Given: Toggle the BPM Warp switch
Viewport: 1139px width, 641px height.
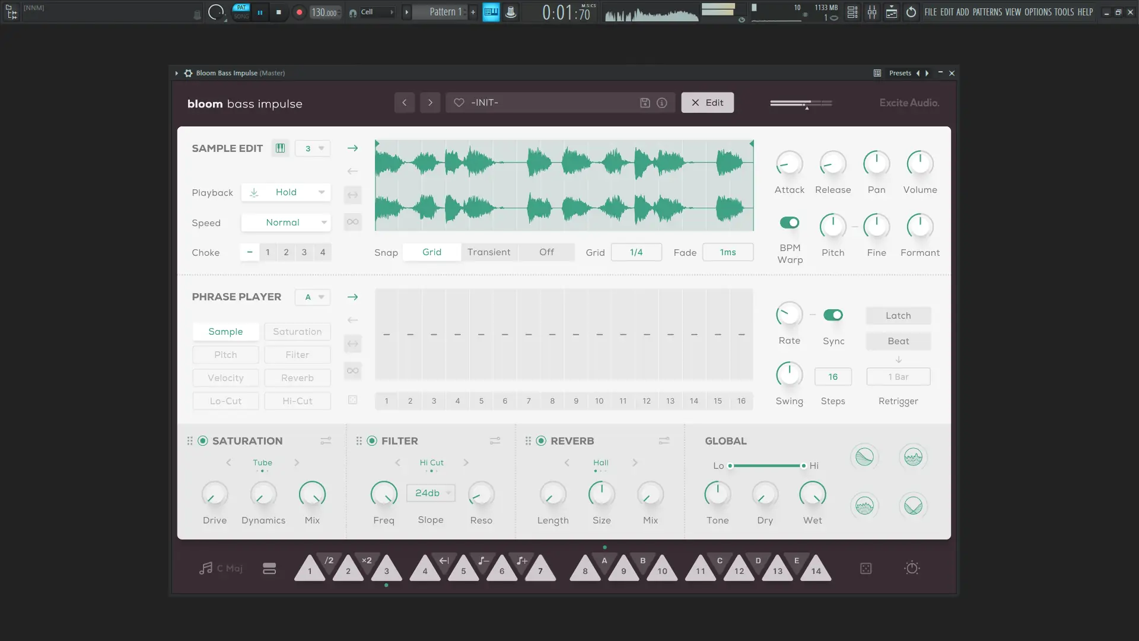Looking at the screenshot, I should 789,223.
